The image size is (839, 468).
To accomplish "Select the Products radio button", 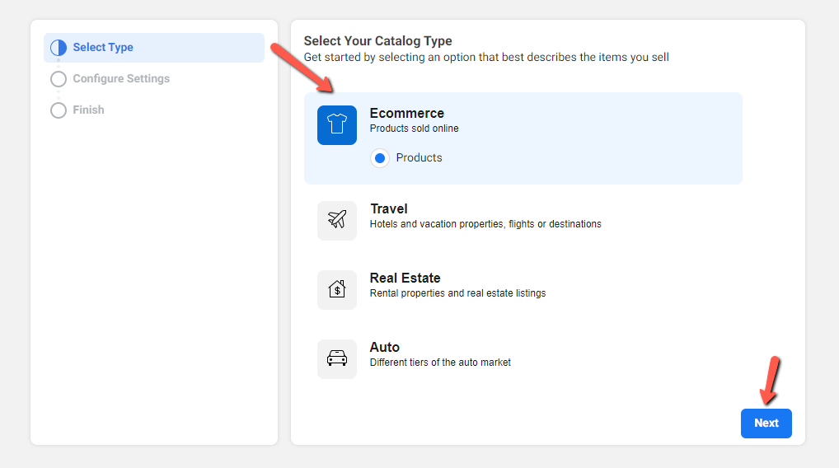I will coord(380,157).
